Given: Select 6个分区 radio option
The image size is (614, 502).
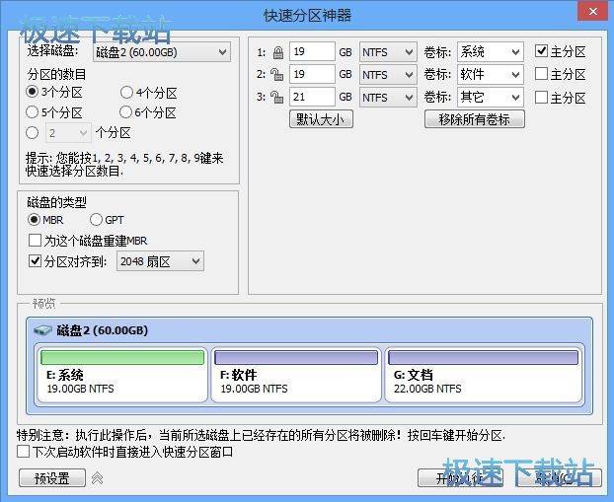Looking at the screenshot, I should tap(125, 112).
